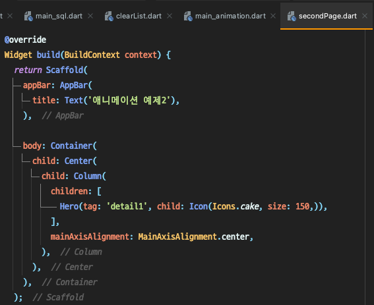Click the secondPage.dart Dart file icon
This screenshot has height=305, width=374.
[x=292, y=16]
